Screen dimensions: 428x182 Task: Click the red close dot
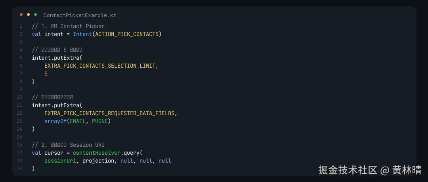[21, 15]
